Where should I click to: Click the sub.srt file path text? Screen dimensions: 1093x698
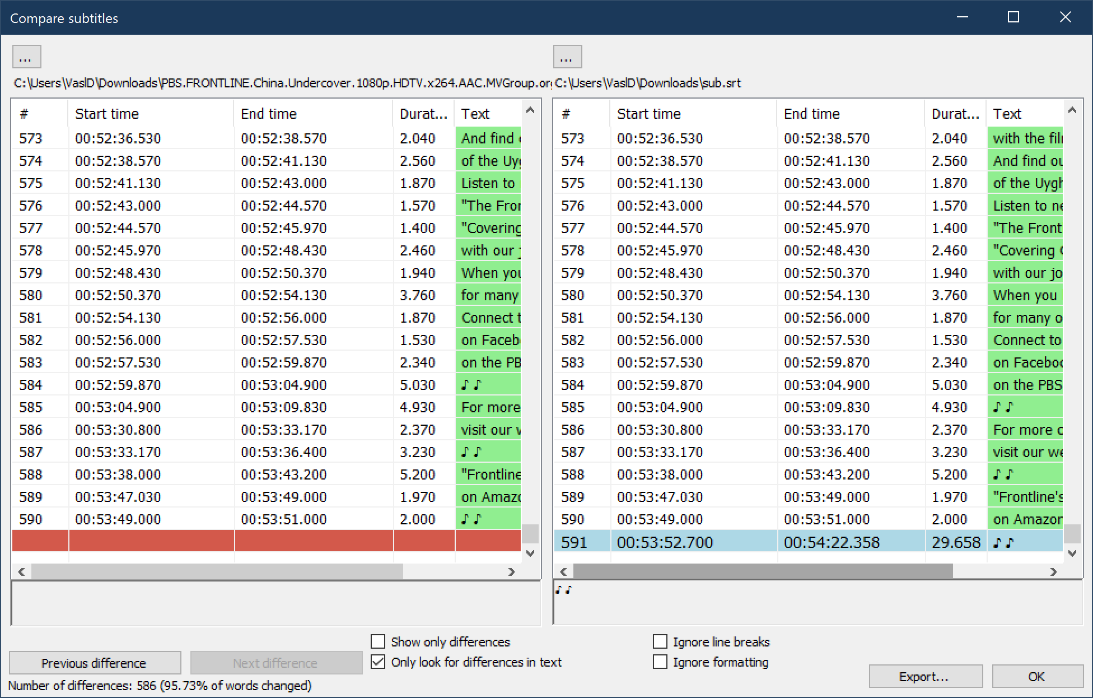(648, 82)
